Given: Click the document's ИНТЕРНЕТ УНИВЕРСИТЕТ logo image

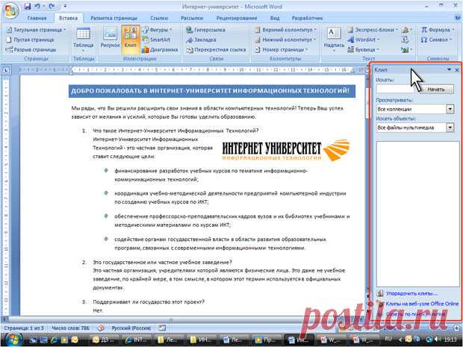Looking at the screenshot, I should tap(287, 150).
